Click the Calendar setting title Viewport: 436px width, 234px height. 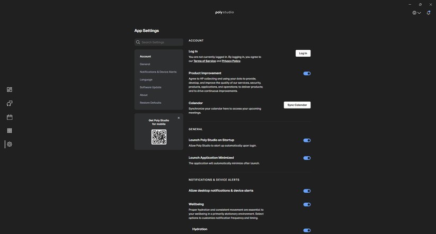[195, 103]
